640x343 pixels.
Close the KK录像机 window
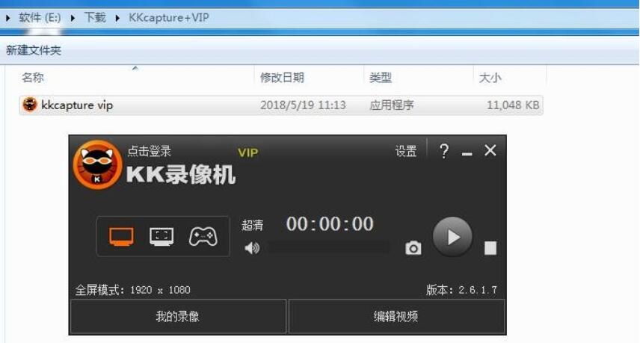click(x=490, y=150)
